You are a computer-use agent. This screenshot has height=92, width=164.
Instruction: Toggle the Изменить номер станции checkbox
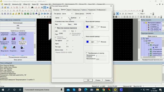click(x=56, y=38)
